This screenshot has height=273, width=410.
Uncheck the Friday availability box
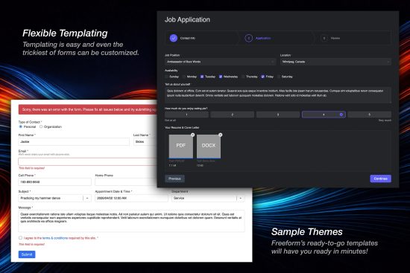[x=262, y=77]
